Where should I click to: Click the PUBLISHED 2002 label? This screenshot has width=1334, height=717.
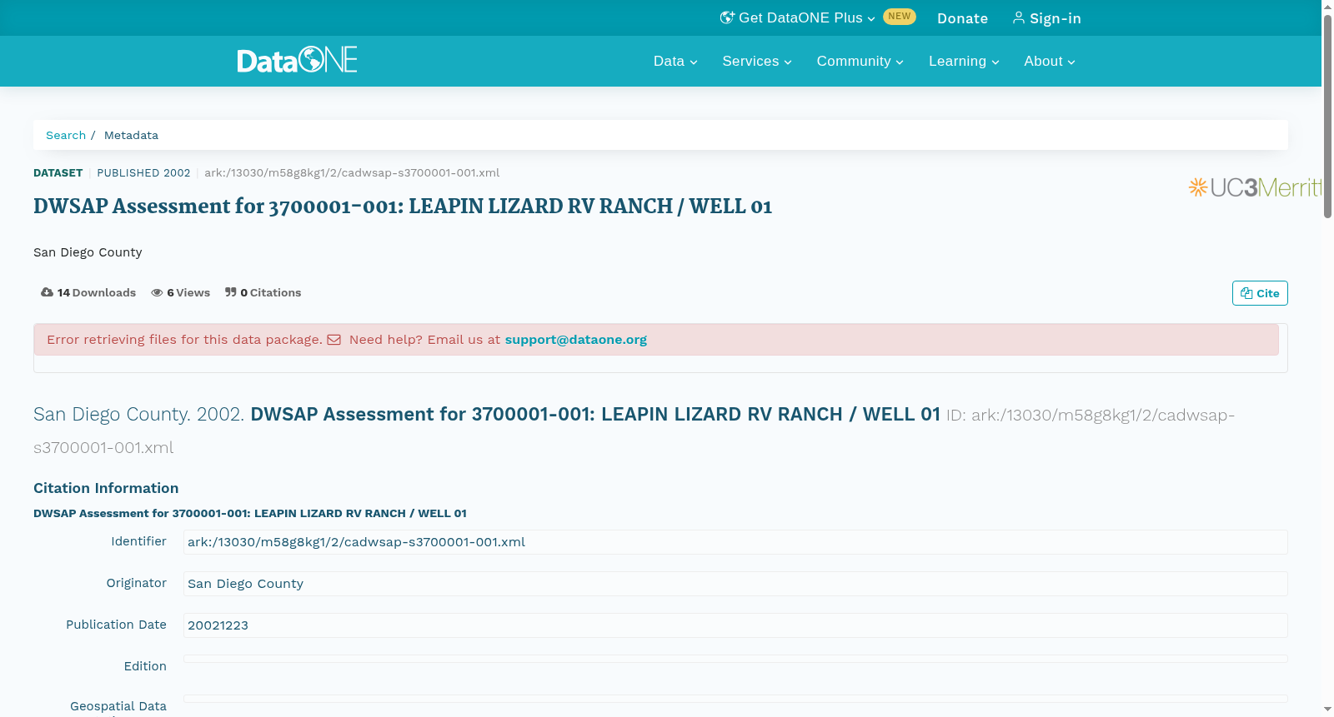coord(143,173)
